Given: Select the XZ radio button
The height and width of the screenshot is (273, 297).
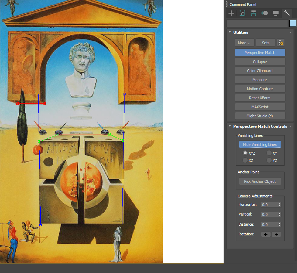Looking at the screenshot, I should click(x=245, y=160).
